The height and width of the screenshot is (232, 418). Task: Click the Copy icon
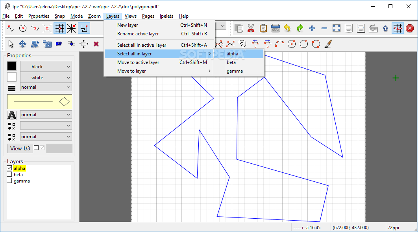(239, 28)
